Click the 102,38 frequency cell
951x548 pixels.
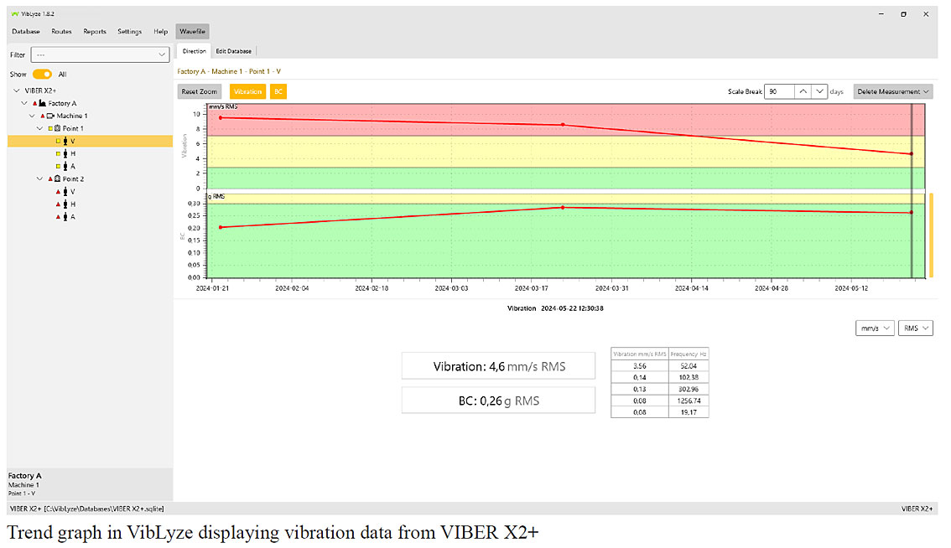tap(689, 378)
